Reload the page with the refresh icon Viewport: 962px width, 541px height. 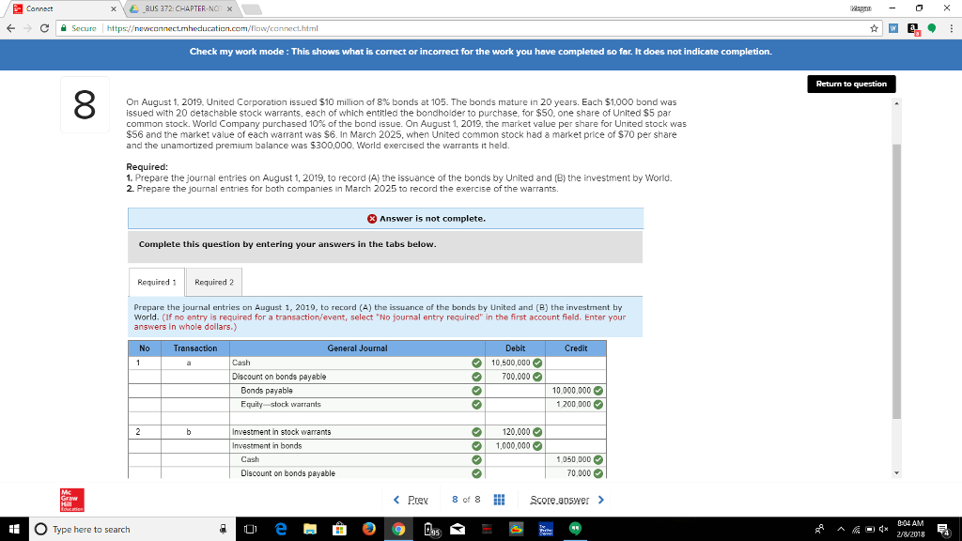click(x=43, y=29)
